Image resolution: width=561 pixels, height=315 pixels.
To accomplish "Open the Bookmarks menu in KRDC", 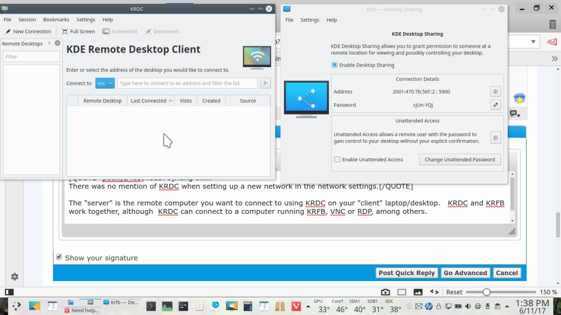I will tap(56, 20).
